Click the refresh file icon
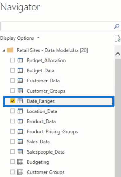 (118, 38)
